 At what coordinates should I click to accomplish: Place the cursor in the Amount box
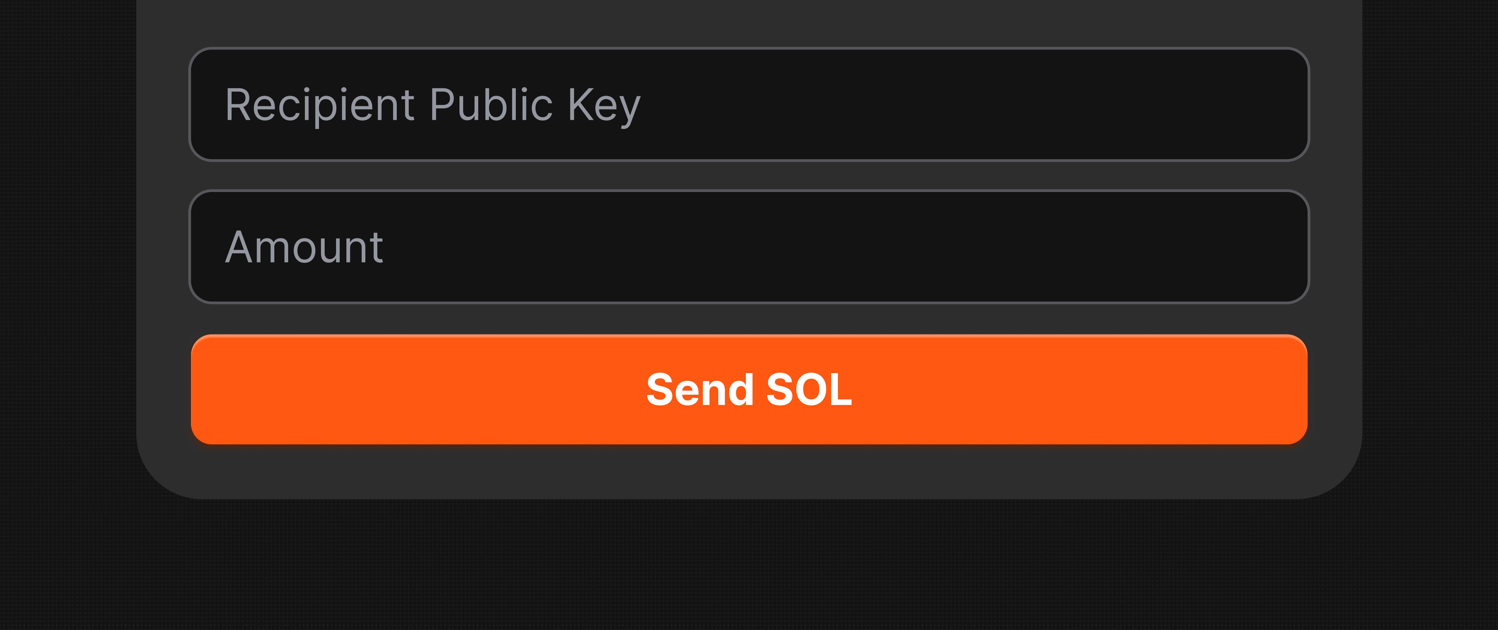click(749, 246)
